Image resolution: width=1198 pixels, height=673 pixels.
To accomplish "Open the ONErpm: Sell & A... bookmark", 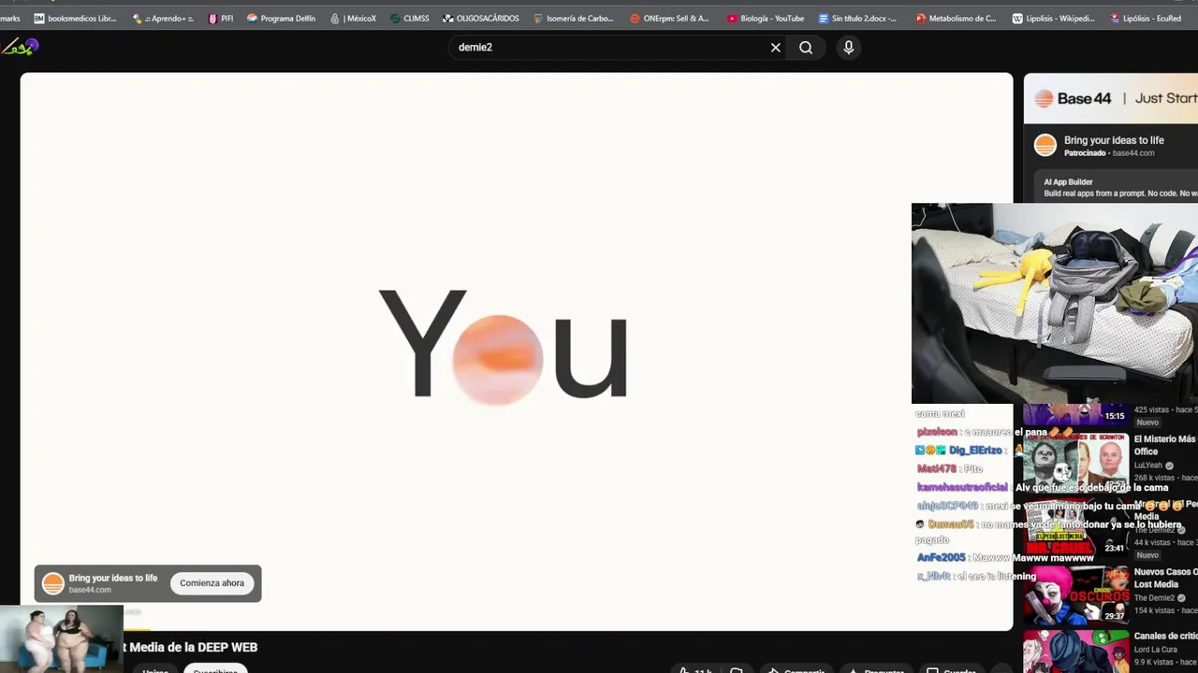I will click(x=670, y=18).
